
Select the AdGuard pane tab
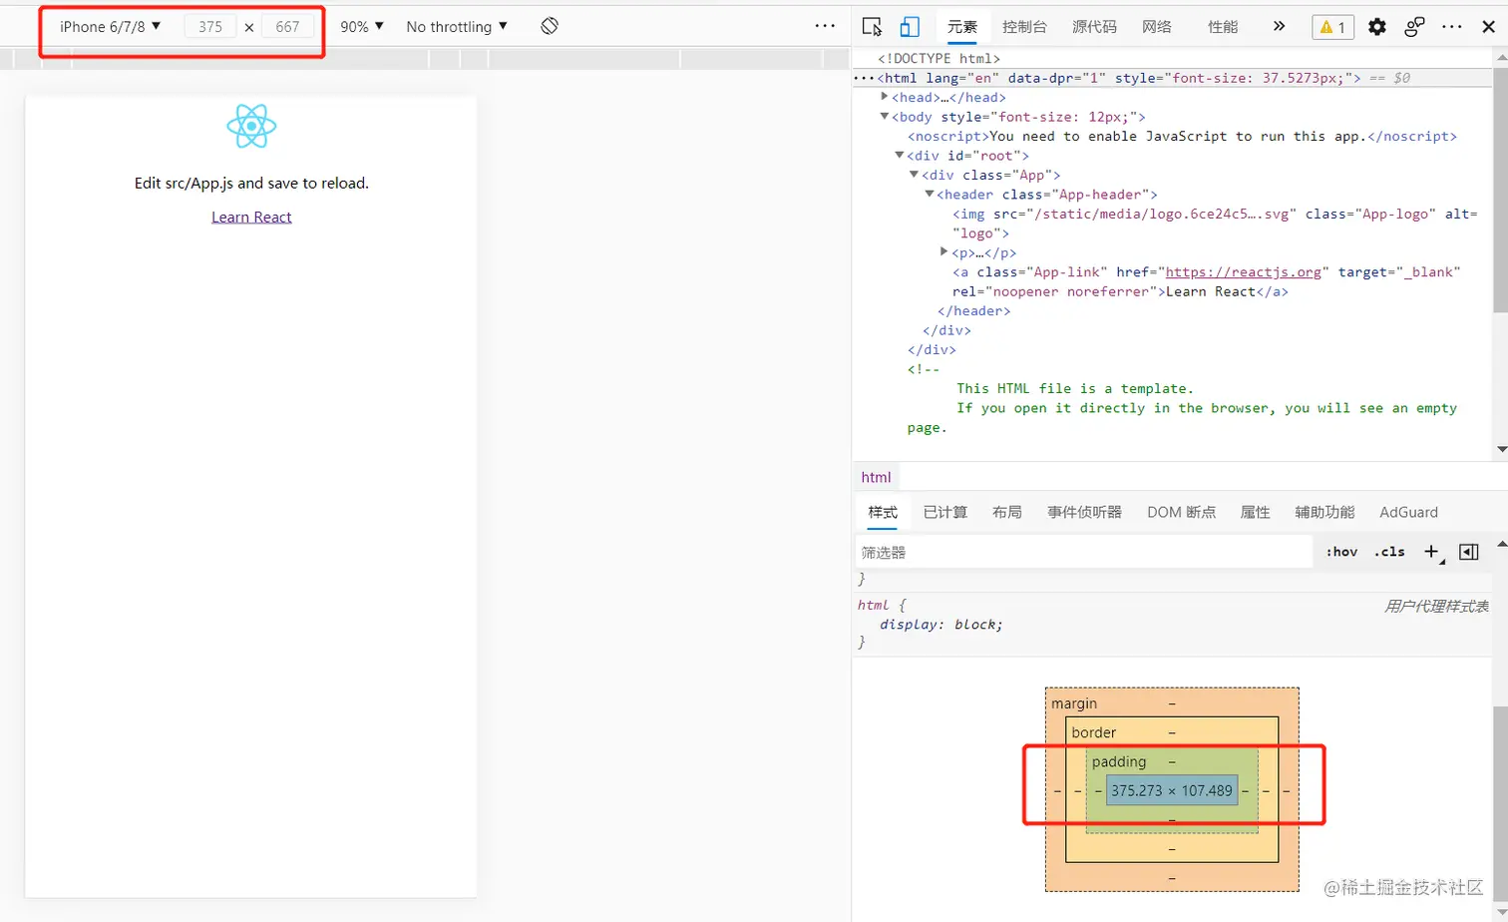[x=1408, y=512]
